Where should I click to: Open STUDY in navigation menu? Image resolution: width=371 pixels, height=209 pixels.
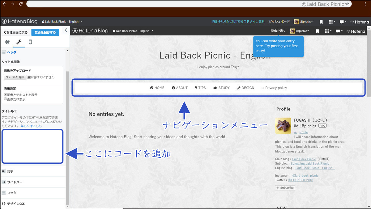[x=221, y=88]
